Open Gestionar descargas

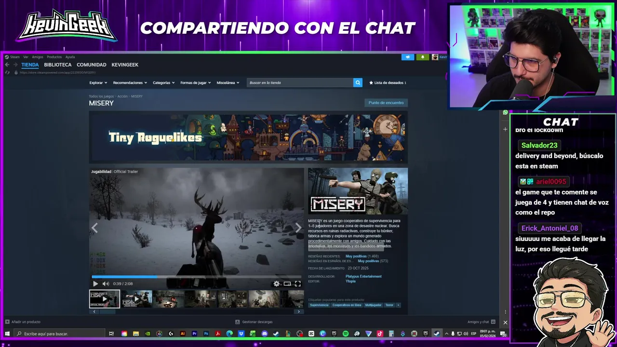point(254,321)
